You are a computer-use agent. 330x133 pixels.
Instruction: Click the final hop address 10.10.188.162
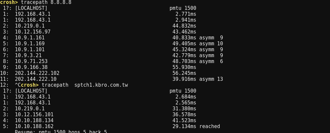point(34,126)
